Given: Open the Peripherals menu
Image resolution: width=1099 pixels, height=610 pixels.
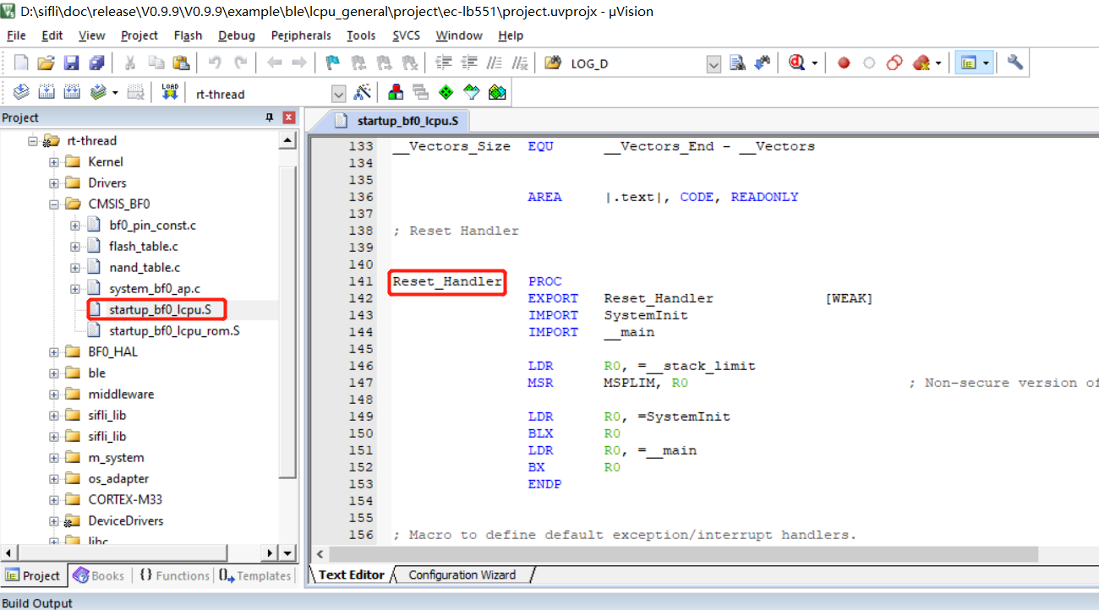Looking at the screenshot, I should pyautogui.click(x=301, y=35).
